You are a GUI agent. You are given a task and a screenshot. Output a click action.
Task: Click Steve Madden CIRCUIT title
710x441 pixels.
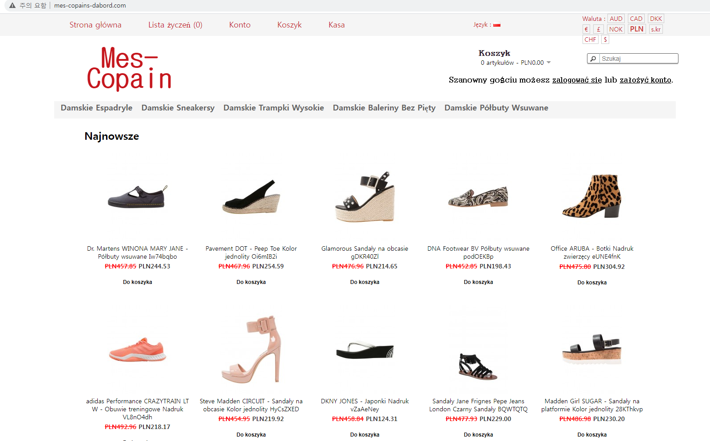(x=251, y=405)
